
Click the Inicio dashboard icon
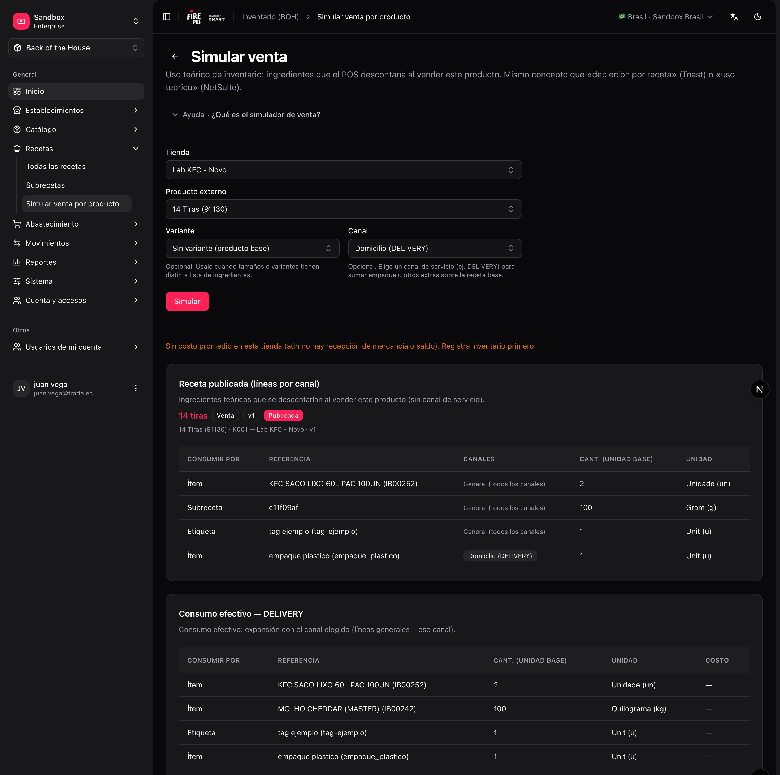tap(17, 91)
